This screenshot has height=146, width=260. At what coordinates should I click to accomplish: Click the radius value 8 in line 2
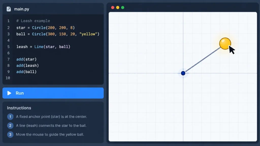71,28
